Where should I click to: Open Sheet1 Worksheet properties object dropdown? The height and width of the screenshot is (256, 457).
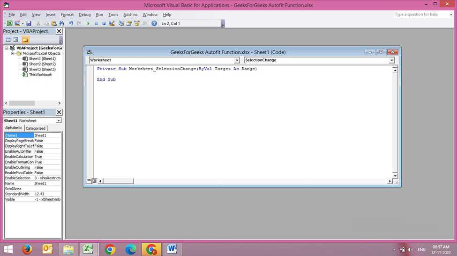[x=59, y=121]
